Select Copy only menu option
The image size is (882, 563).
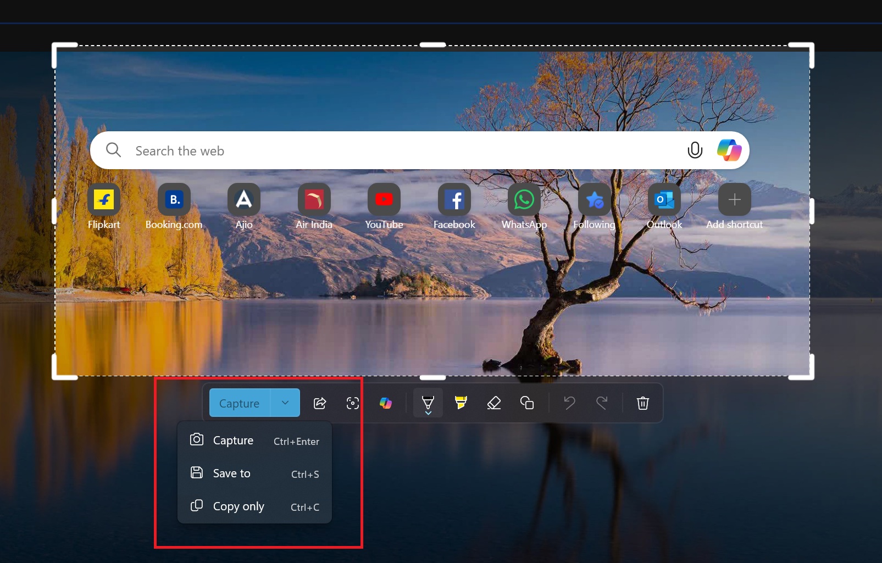pos(254,506)
